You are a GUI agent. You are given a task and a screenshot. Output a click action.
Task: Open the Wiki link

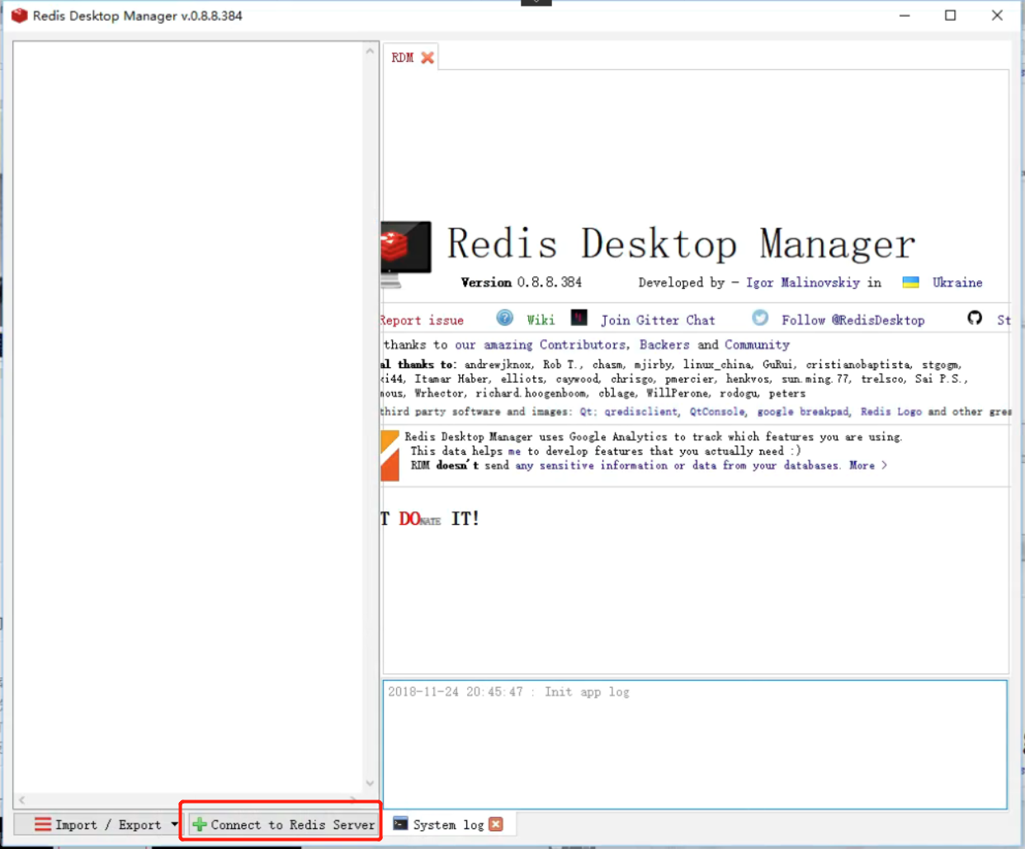pos(541,320)
